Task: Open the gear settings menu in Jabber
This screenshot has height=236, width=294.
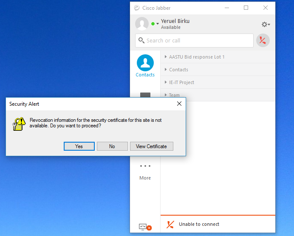Action: point(266,24)
